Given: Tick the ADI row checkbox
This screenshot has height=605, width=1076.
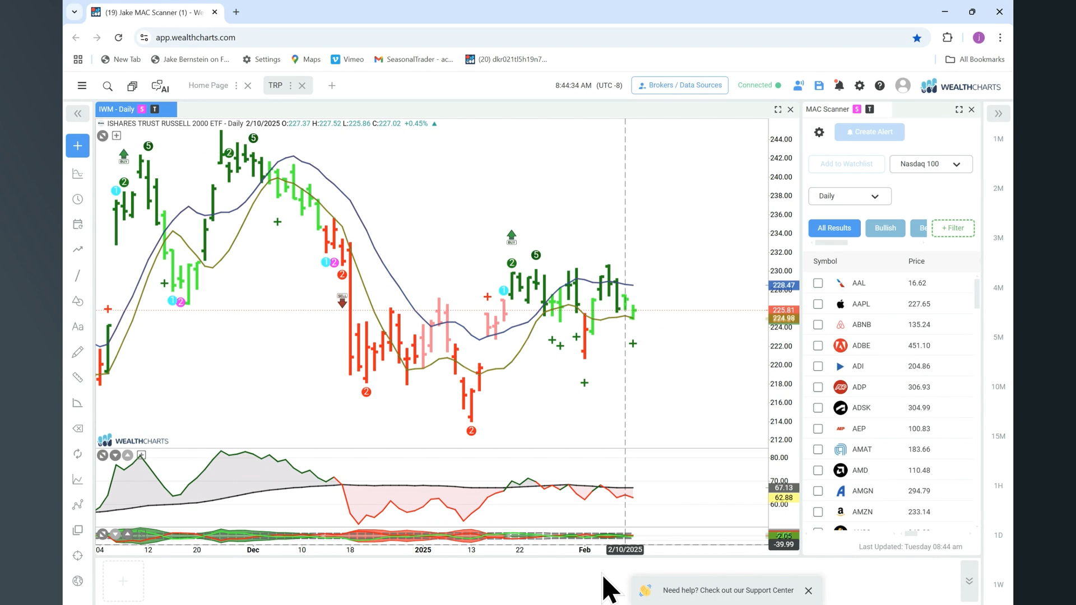Looking at the screenshot, I should (818, 366).
